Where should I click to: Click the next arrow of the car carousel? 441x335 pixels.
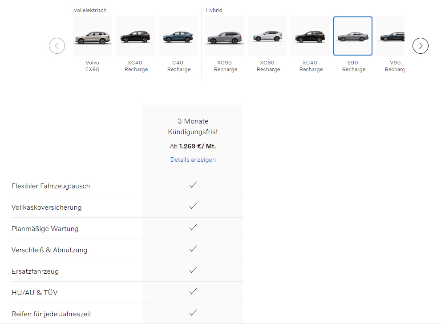point(421,46)
